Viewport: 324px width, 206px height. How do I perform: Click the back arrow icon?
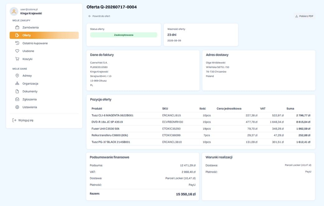[90, 16]
